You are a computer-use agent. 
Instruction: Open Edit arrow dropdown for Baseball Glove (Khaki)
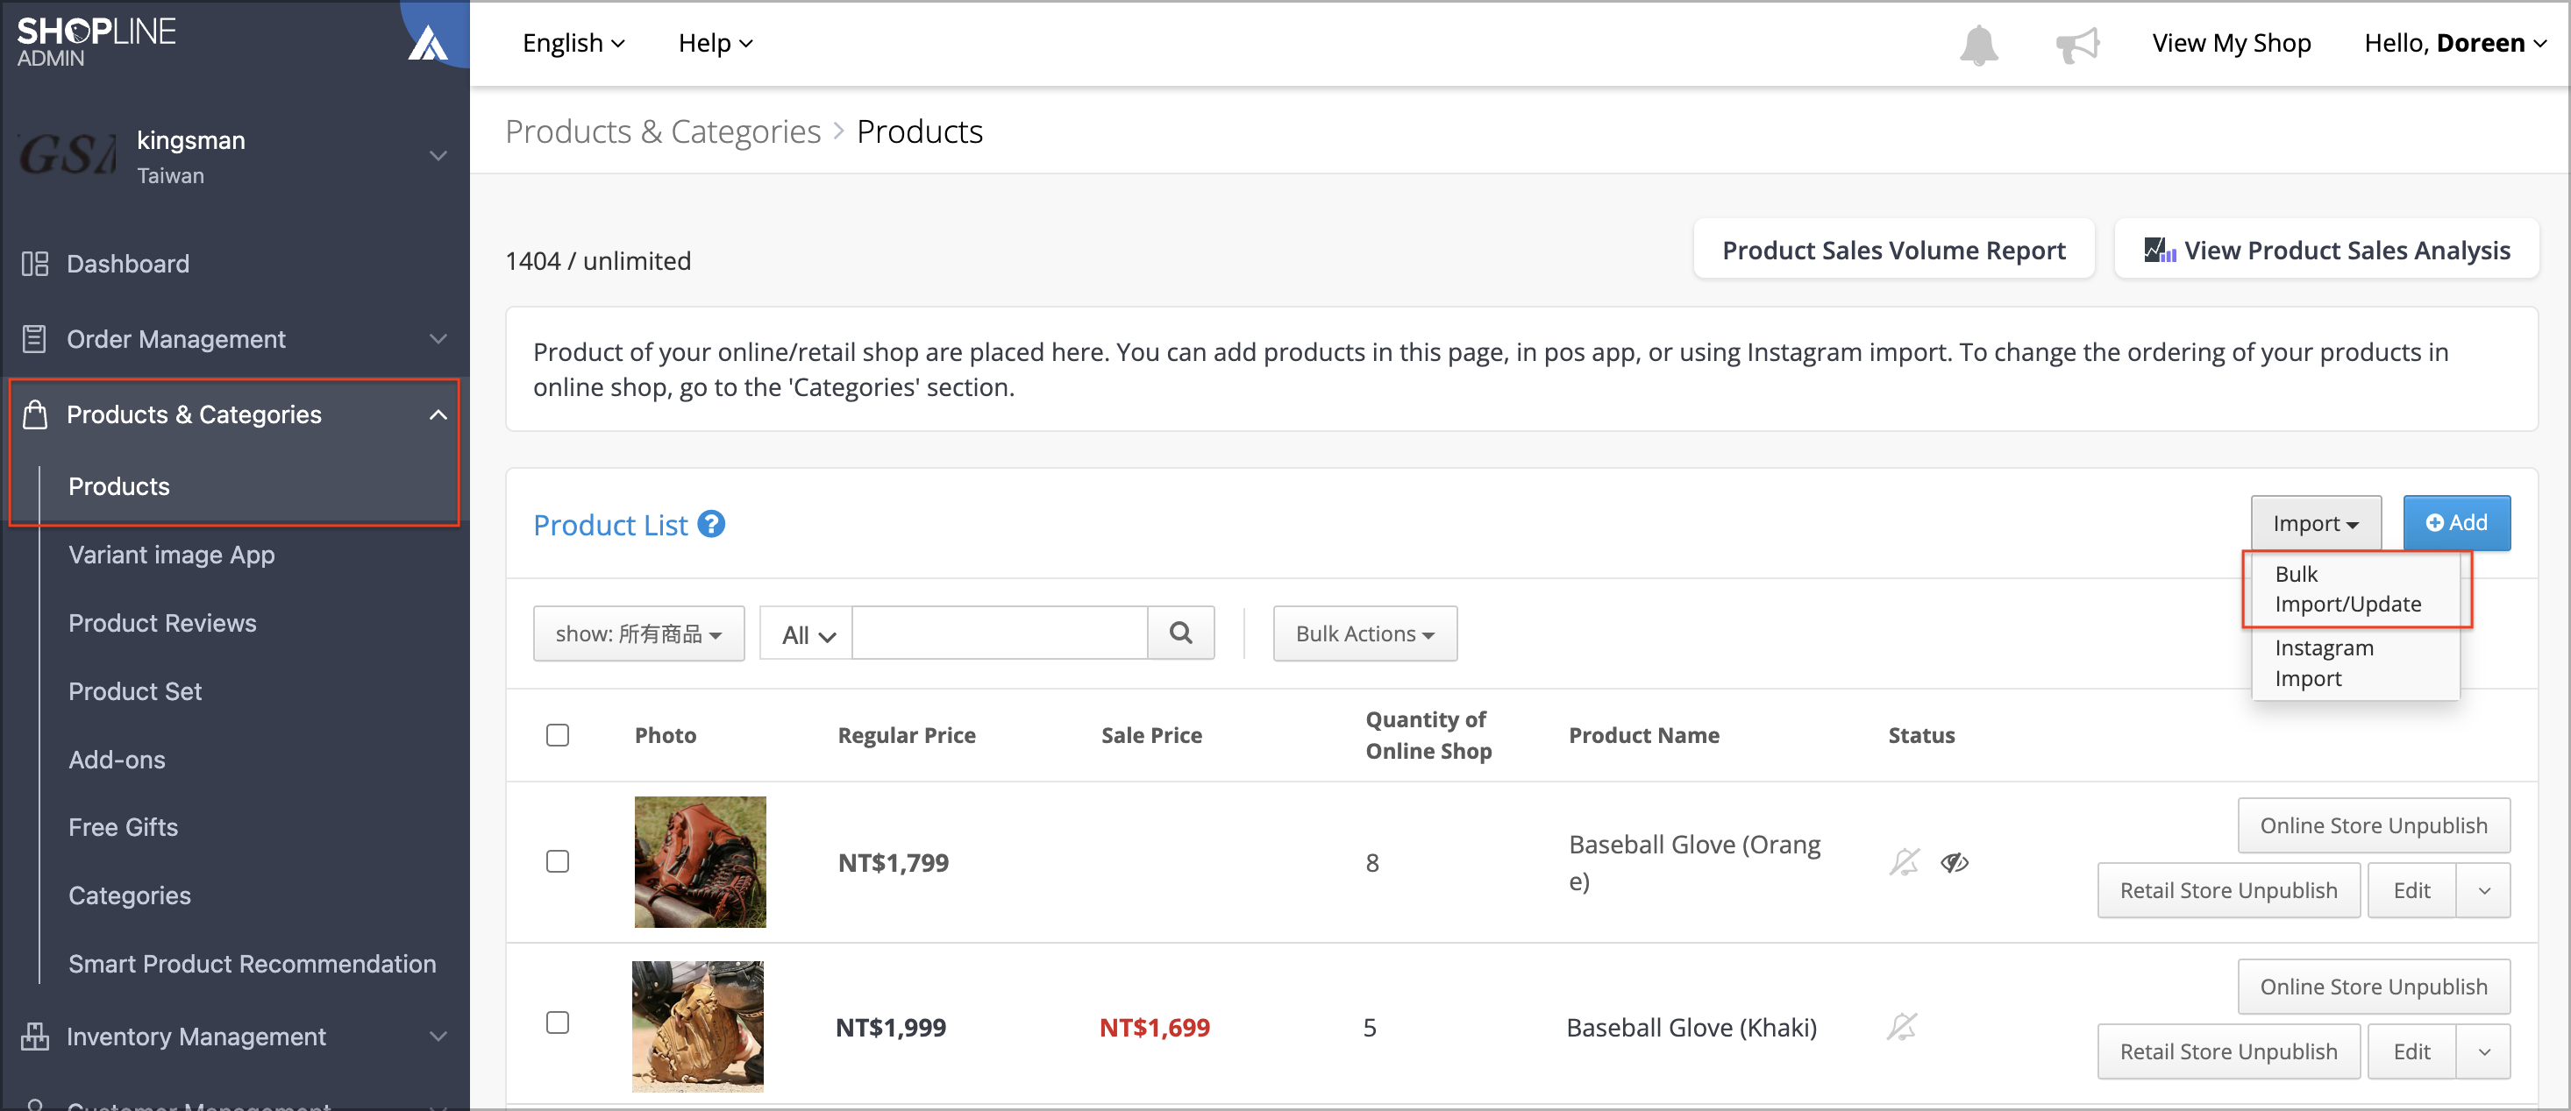pos(2483,1051)
